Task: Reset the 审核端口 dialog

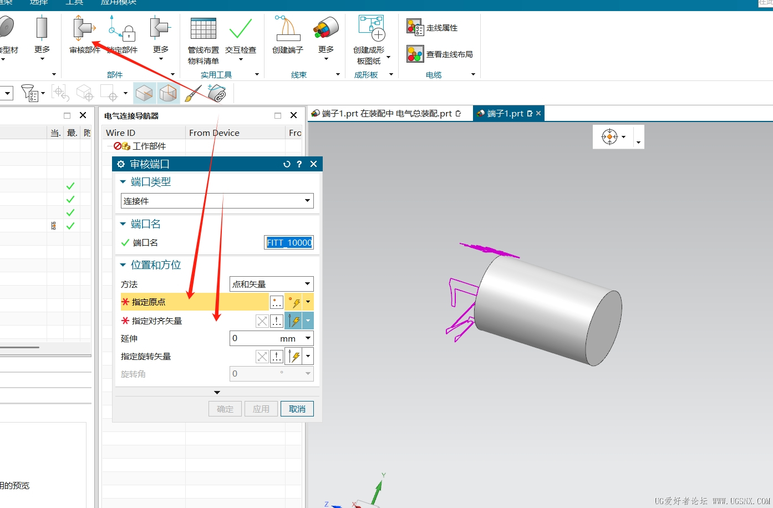Action: point(287,164)
